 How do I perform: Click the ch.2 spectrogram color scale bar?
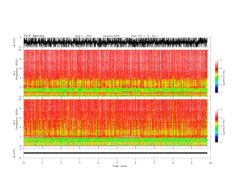[216, 126]
